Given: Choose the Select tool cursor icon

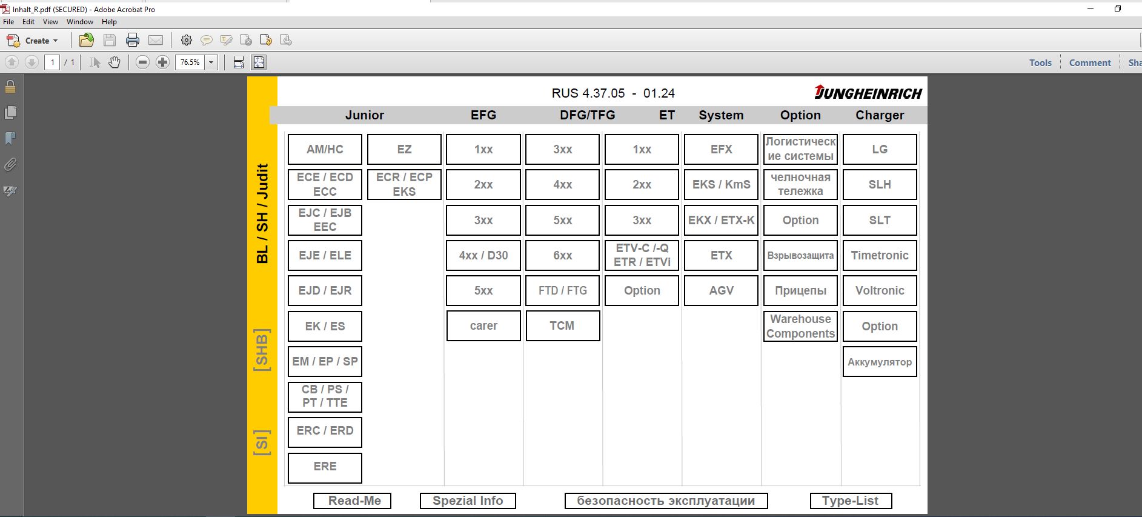Looking at the screenshot, I should (95, 62).
